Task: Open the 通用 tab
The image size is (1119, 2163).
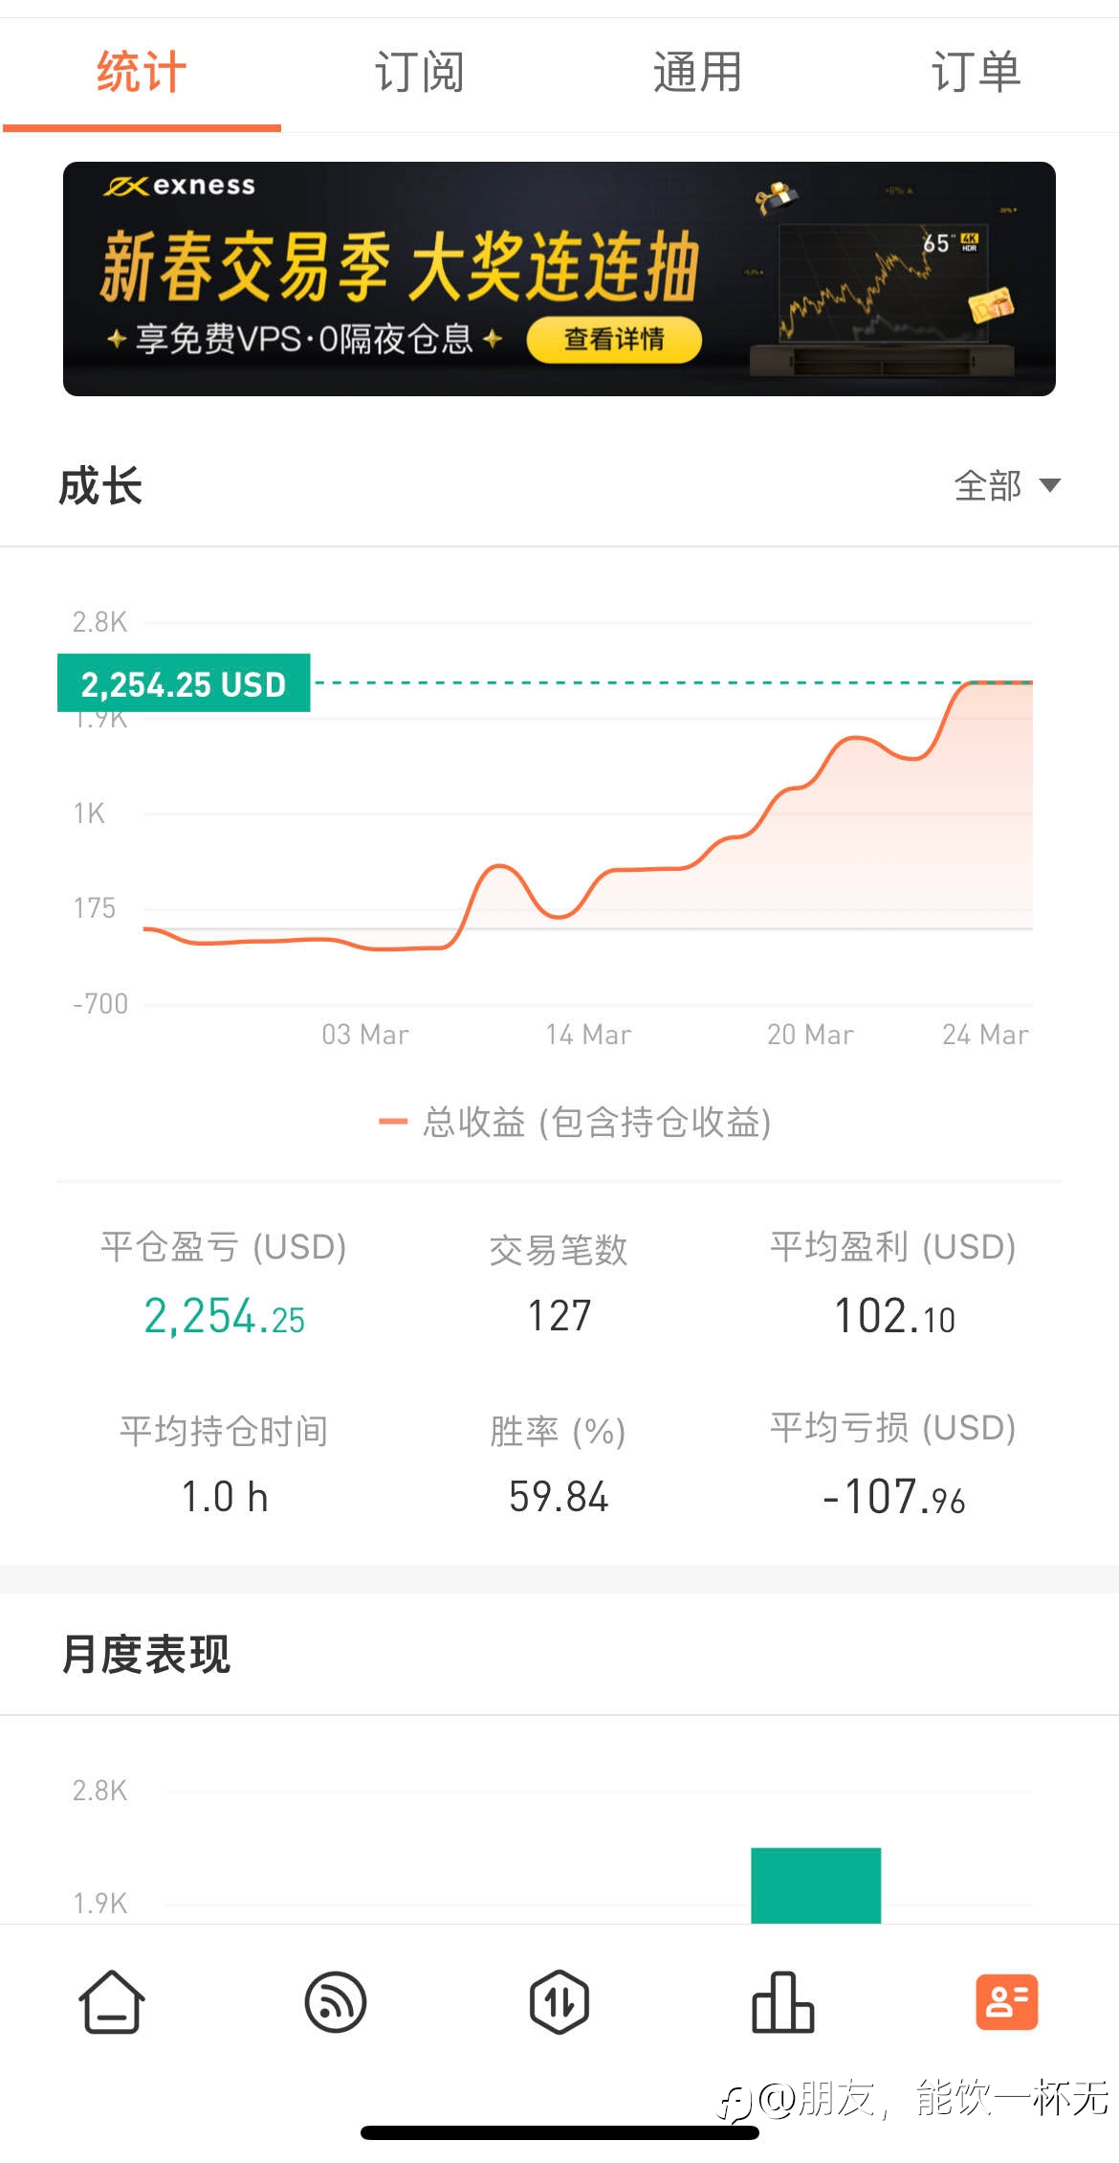Action: pos(697,73)
